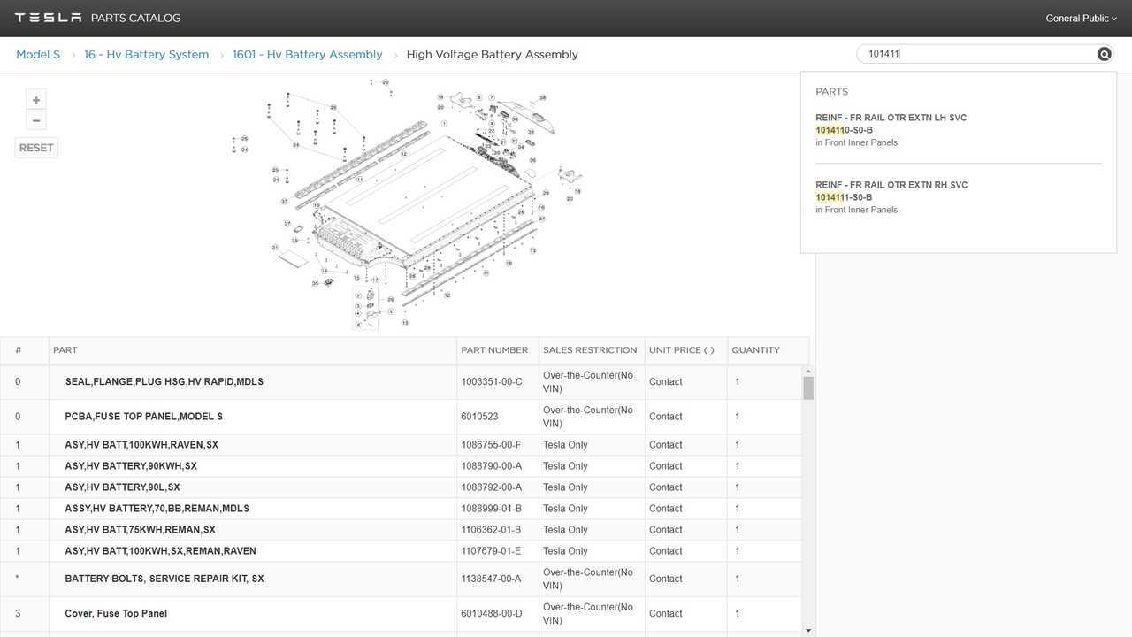Zoom out diagram with minus button
1132x637 pixels.
click(36, 120)
